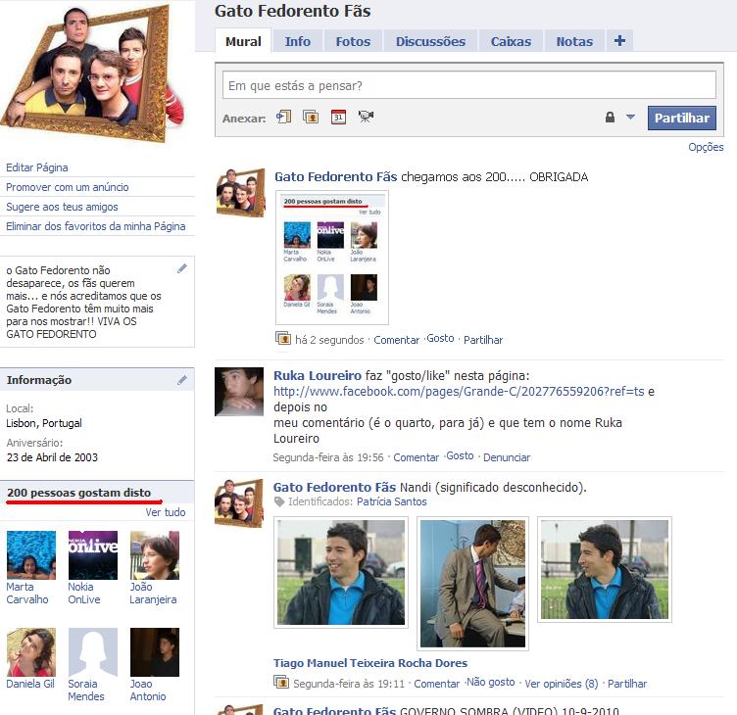Click the Opções link below the share box

[706, 147]
